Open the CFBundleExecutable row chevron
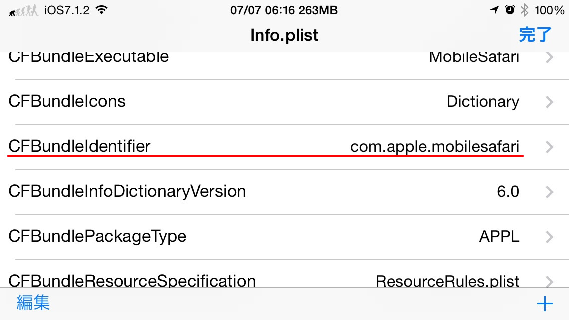Screen dimensions: 569x320 550,57
